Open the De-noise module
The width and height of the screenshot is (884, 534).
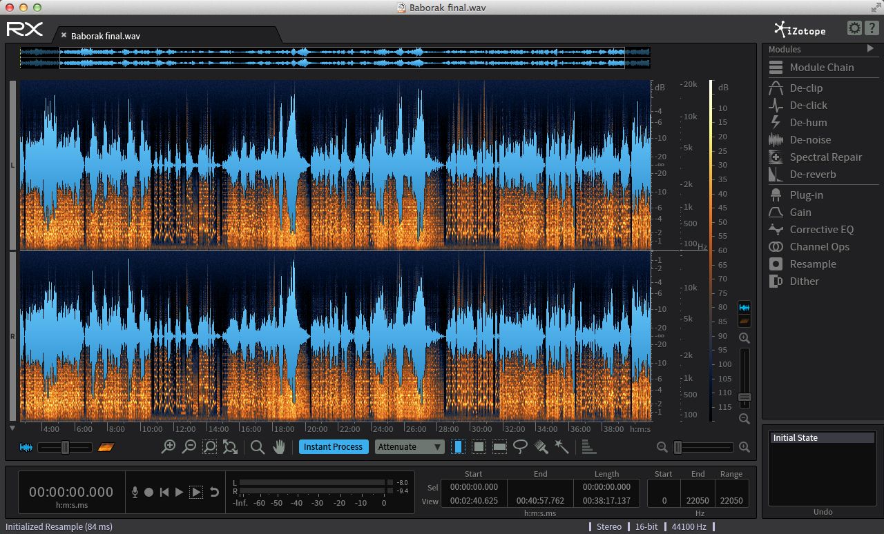click(x=810, y=140)
